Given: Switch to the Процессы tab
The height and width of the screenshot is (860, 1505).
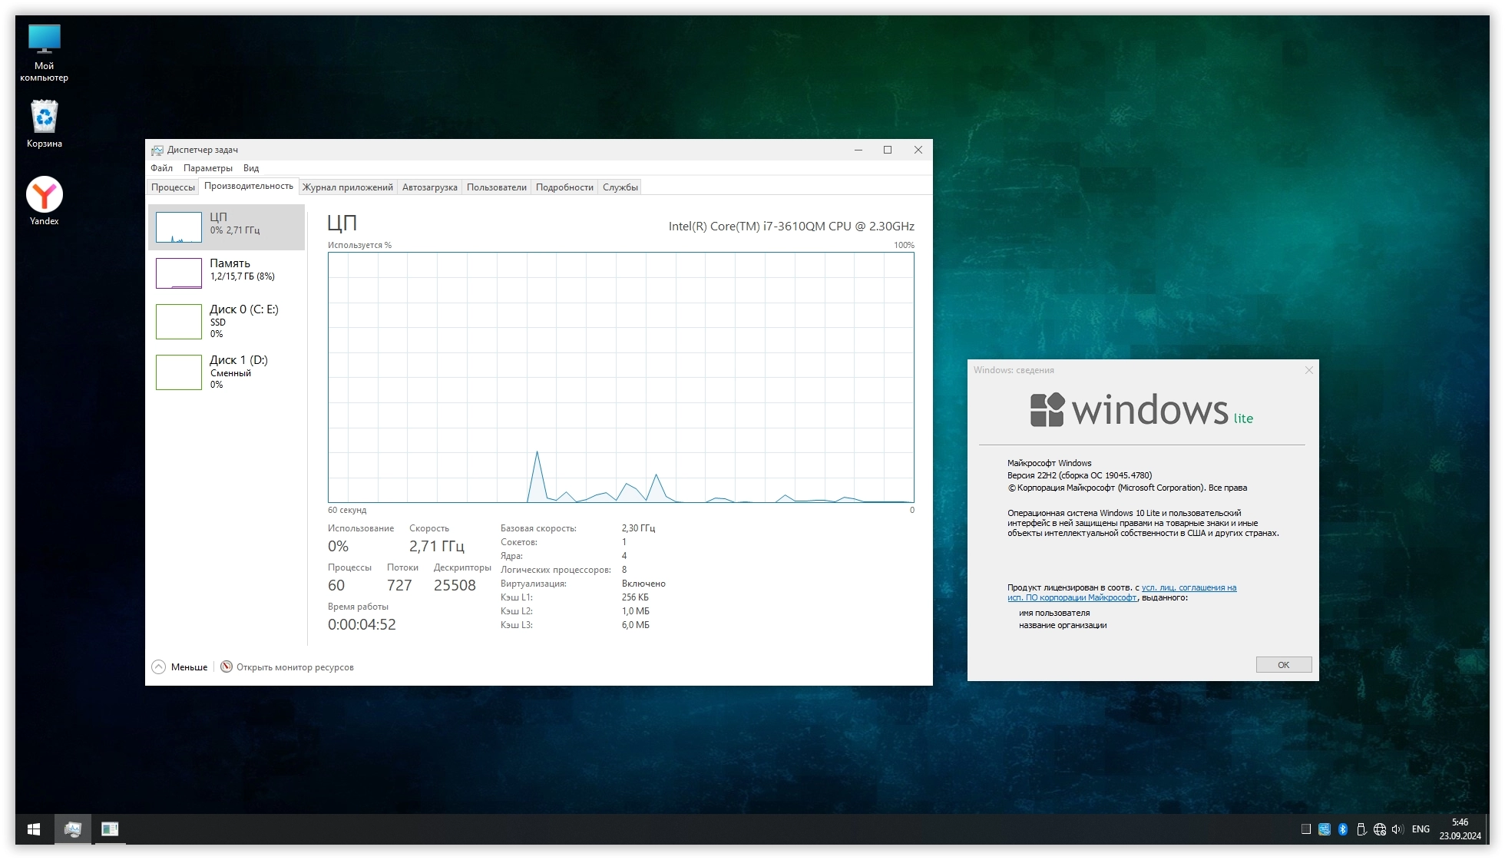Looking at the screenshot, I should coord(173,187).
